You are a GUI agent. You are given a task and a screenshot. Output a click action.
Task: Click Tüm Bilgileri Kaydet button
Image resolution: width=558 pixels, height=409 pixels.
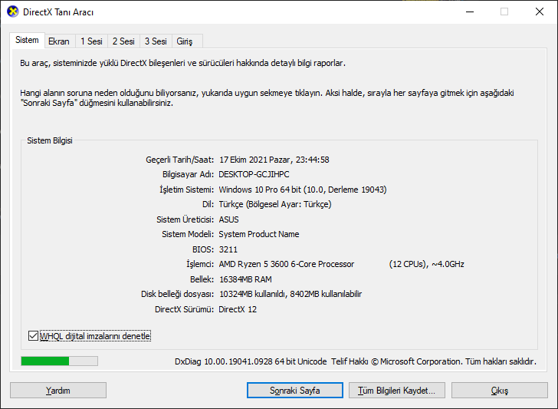(x=397, y=391)
